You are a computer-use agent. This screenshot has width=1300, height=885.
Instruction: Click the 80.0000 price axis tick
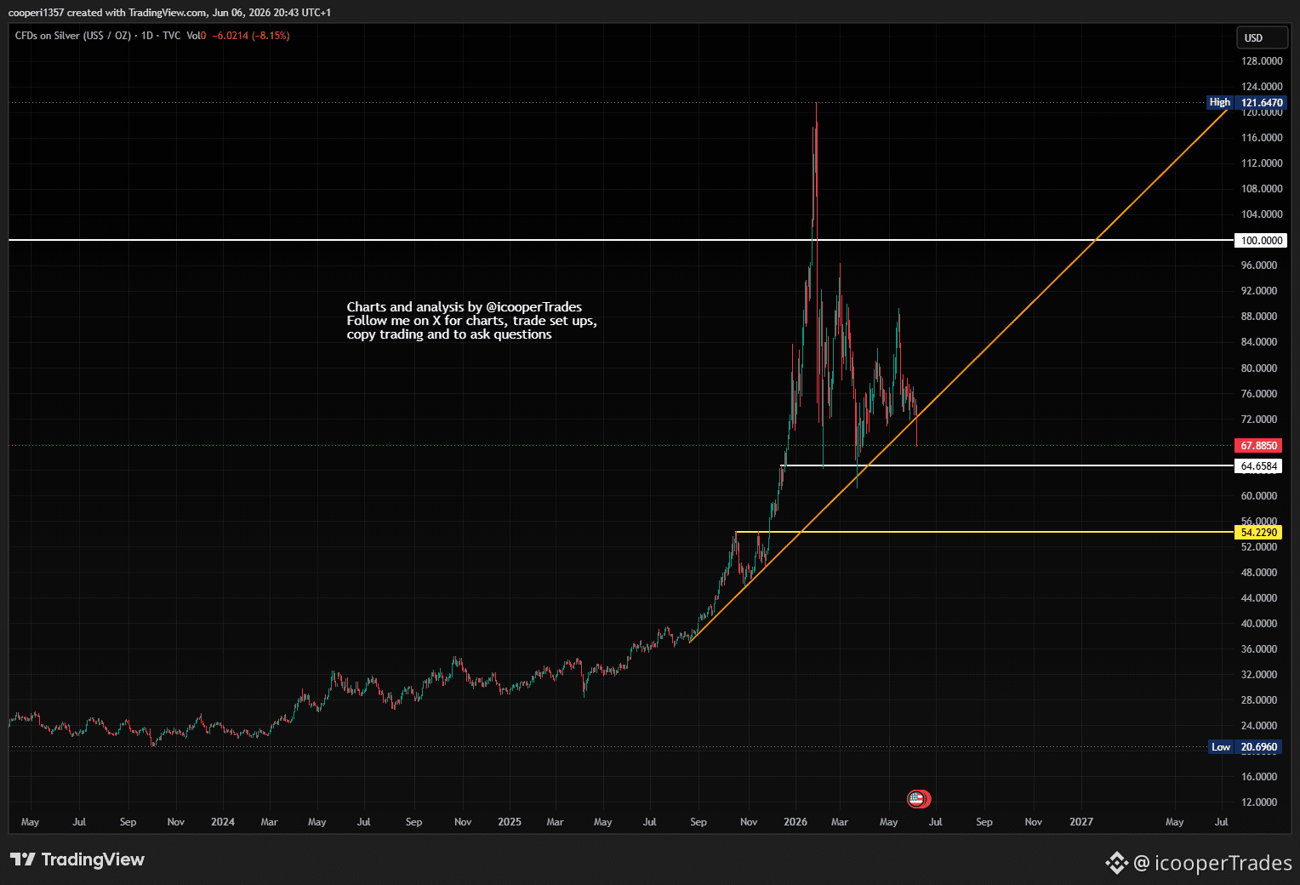coord(1259,368)
